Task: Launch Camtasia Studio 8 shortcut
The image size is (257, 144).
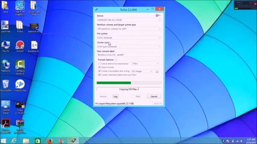Action: [x=20, y=67]
